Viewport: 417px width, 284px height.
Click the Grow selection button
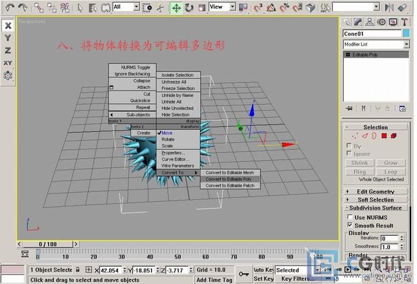pos(391,163)
